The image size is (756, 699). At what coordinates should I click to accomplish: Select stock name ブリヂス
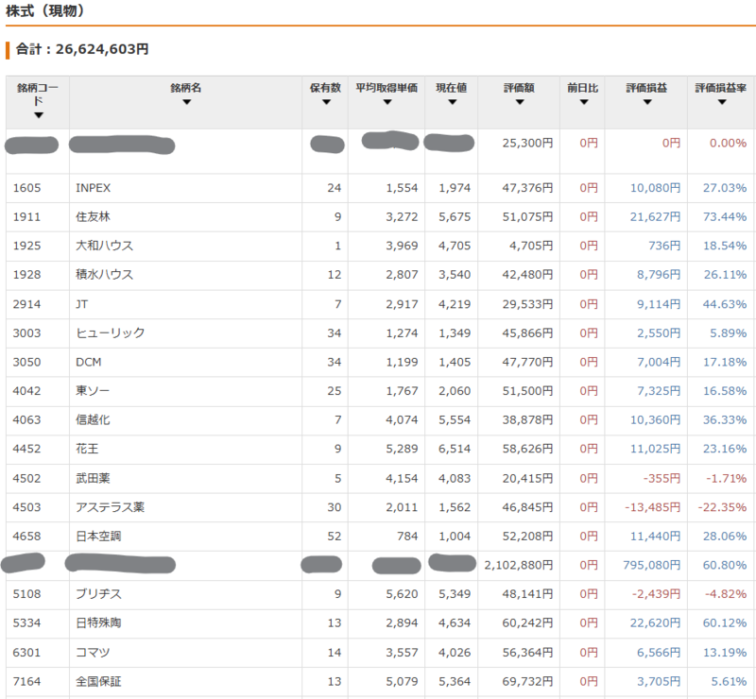(98, 594)
